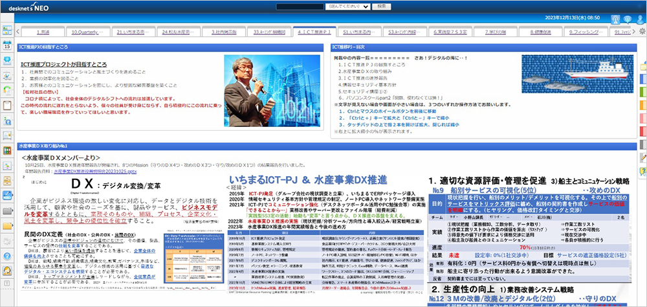Screen dimensions: 647x307
Task: Show earlier tabs with the left chevron
Action: [x=18, y=31]
